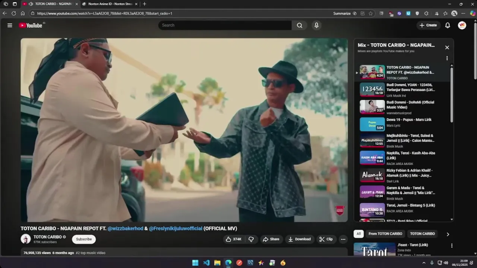Open browser home page

(23, 13)
